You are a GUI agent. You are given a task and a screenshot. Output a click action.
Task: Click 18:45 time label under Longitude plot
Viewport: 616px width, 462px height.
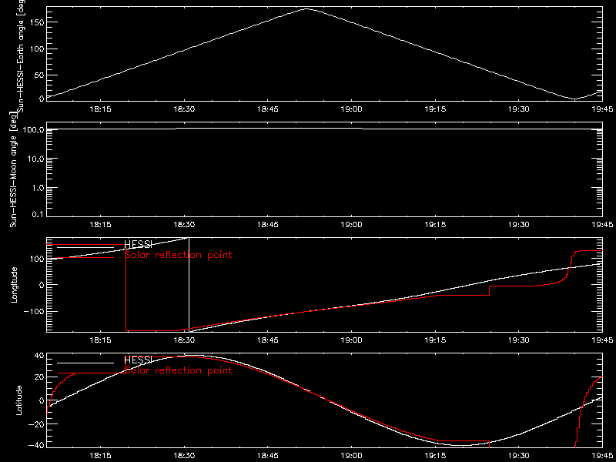click(x=268, y=340)
